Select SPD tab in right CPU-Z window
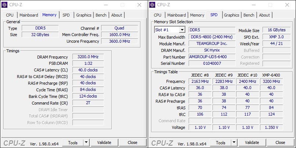Screen dimensions: 296x148 (x=214, y=15)
